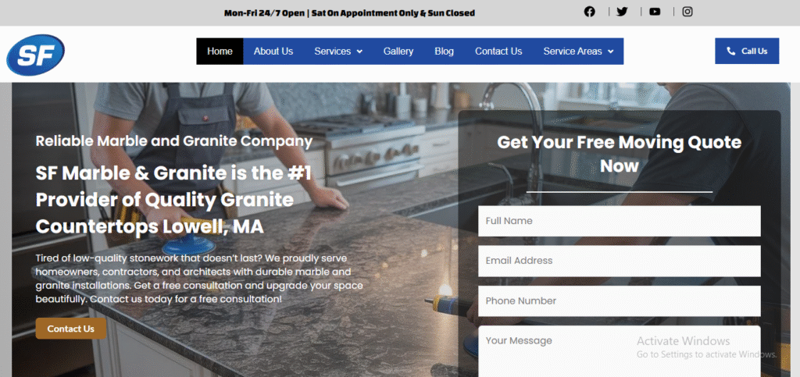Go to the Gallery menu item
This screenshot has height=377, width=800.
tap(398, 52)
